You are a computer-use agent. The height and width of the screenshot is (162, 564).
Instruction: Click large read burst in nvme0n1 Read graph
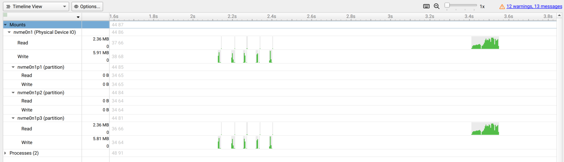[485, 43]
